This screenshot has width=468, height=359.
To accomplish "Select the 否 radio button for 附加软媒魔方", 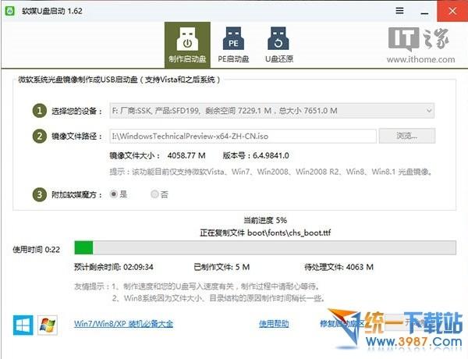I will [154, 194].
